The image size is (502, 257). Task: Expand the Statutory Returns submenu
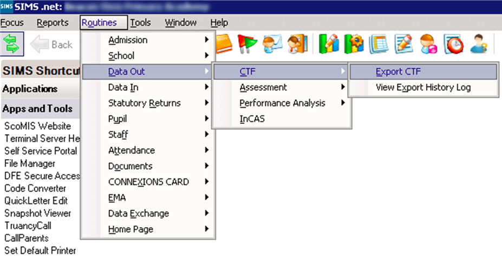(x=147, y=103)
